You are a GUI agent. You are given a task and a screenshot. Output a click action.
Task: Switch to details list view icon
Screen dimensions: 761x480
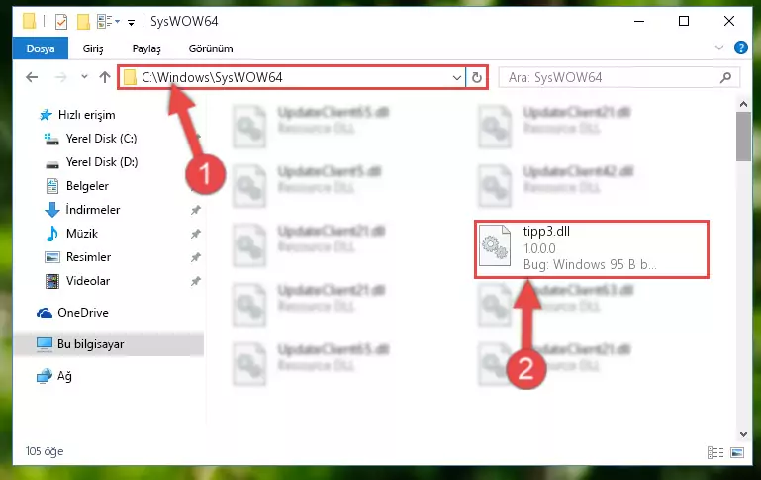pyautogui.click(x=715, y=452)
